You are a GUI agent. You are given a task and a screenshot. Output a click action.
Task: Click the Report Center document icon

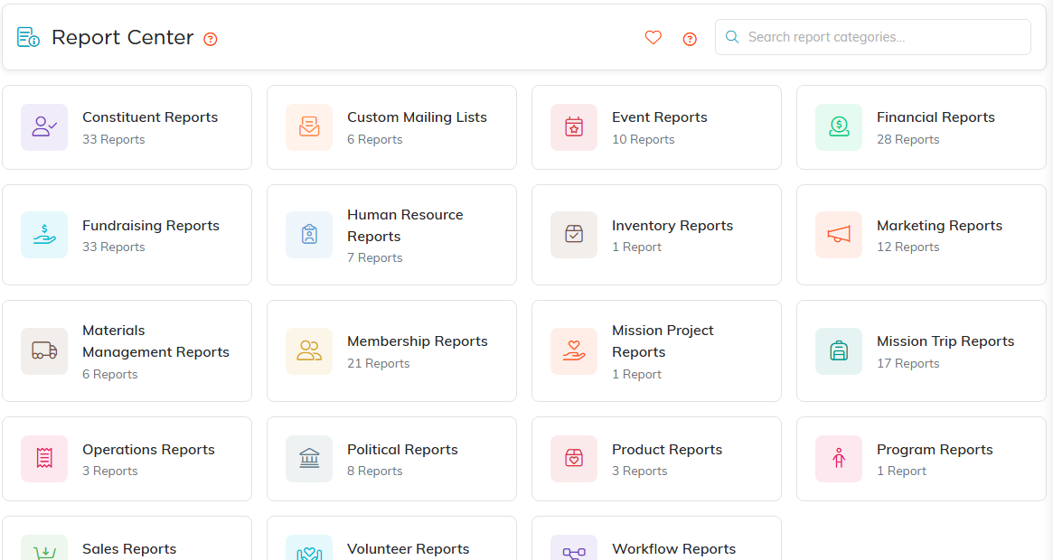pos(28,38)
